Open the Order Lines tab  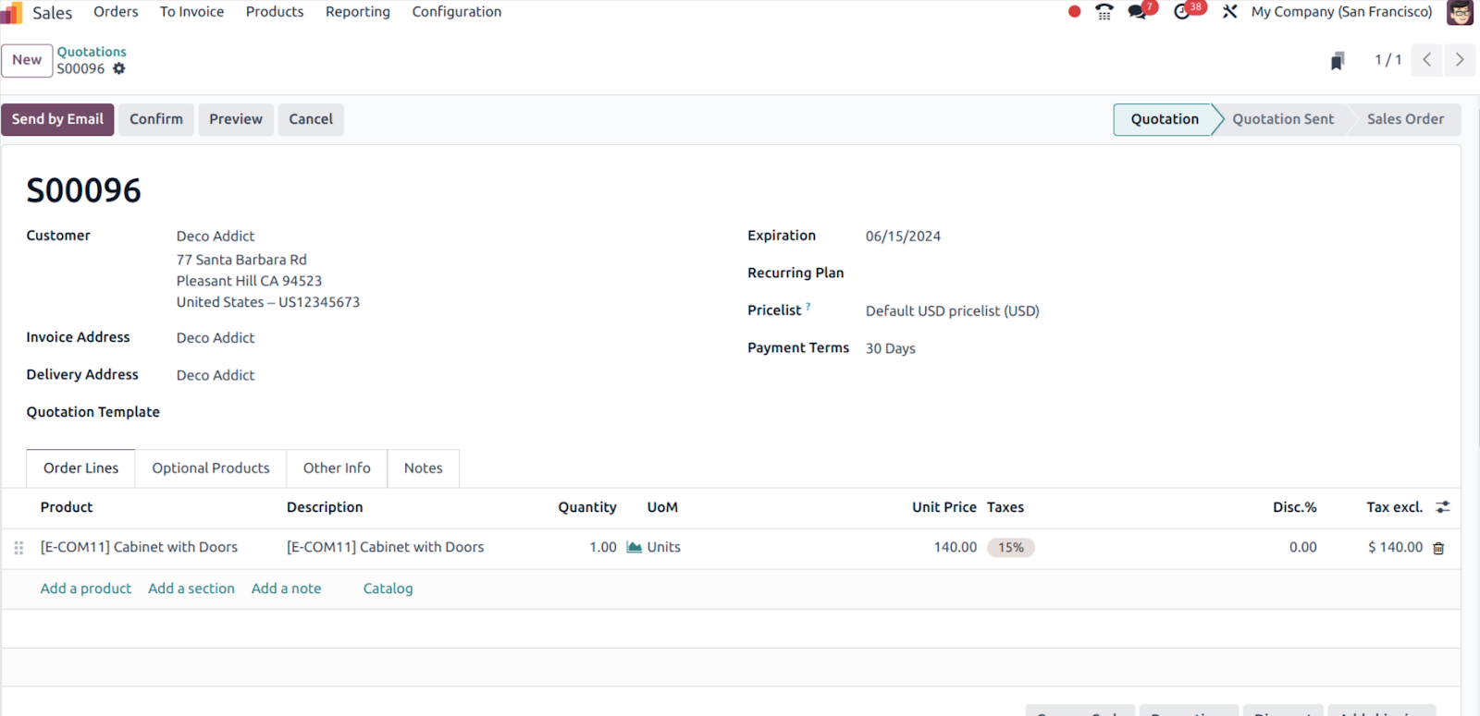tap(80, 468)
